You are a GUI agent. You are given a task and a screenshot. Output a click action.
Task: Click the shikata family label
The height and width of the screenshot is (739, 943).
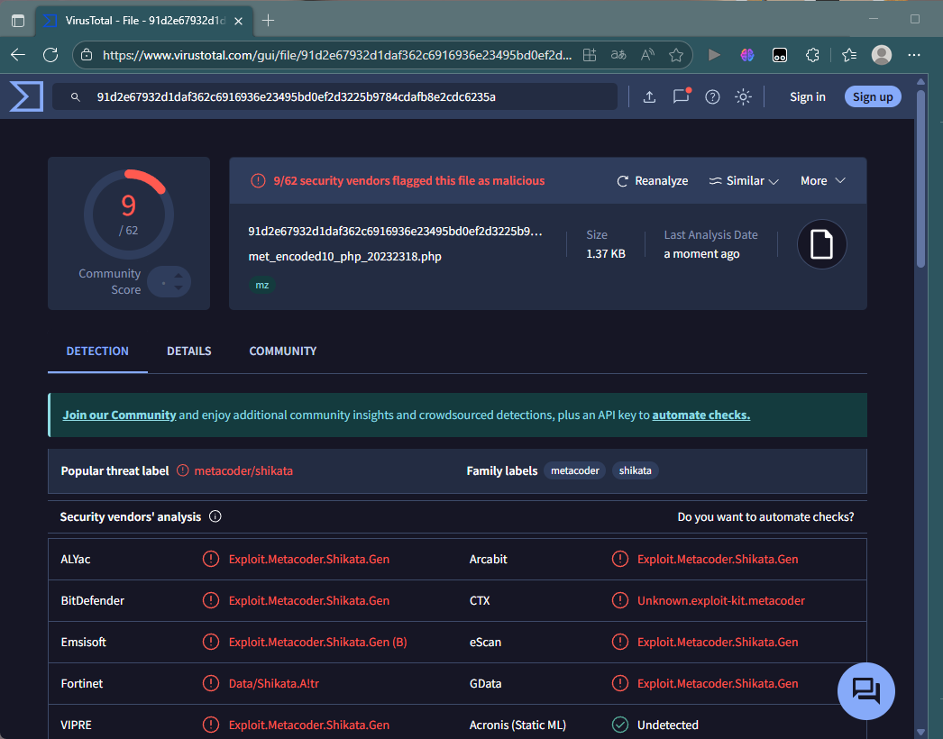[x=635, y=470]
